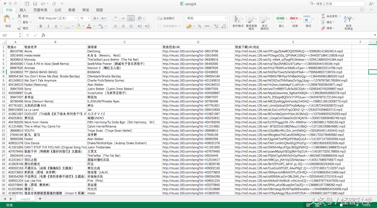Screen dimensions: 377x208
Task: Switch to 视图 ribbon tab
Action: (x=99, y=10)
